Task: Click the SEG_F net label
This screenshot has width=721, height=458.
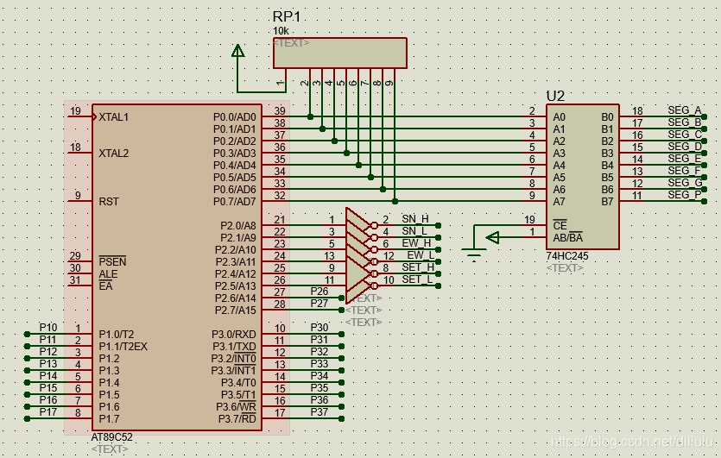Action: (684, 171)
